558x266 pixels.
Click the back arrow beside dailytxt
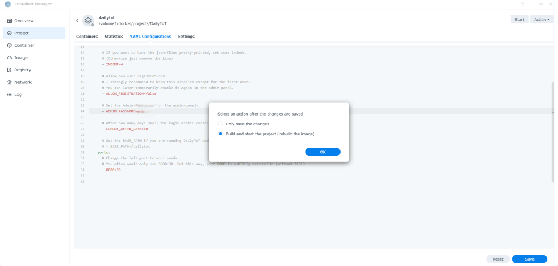pyautogui.click(x=77, y=21)
